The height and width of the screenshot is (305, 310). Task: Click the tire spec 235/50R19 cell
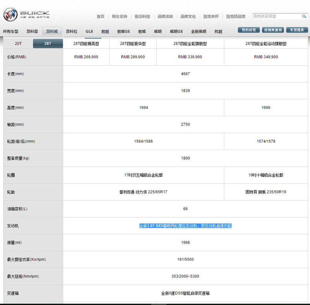click(266, 192)
